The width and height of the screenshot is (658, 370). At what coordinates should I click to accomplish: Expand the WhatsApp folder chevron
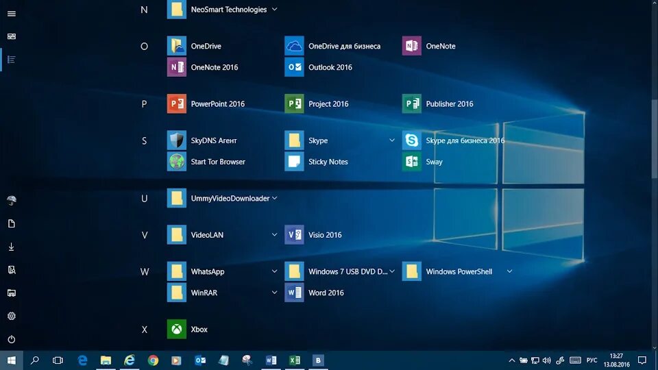274,271
